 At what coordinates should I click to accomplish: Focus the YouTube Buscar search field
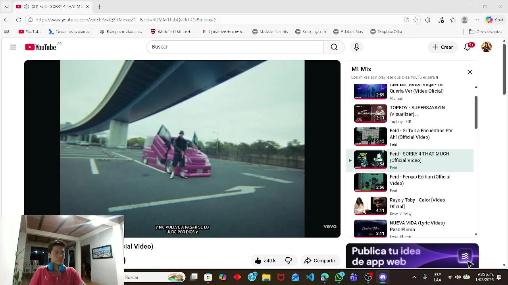click(x=235, y=47)
